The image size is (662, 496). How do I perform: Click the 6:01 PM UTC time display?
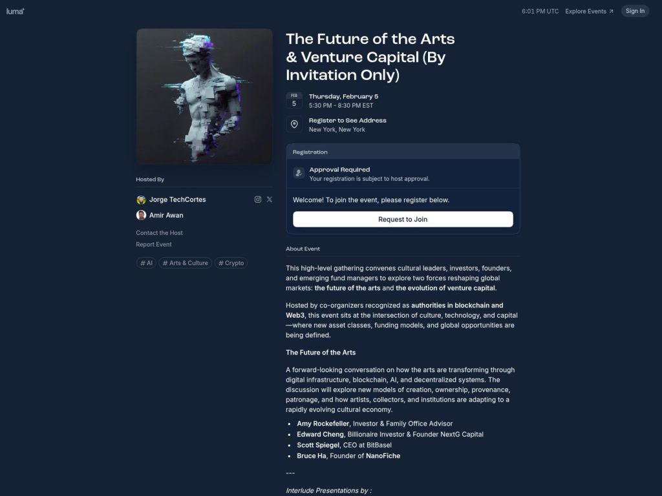540,11
